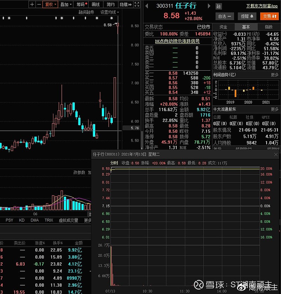Viewport: 281px width, 294px height.
Task: Click 隐藏 to hide side panel
Action: [x=126, y=4]
